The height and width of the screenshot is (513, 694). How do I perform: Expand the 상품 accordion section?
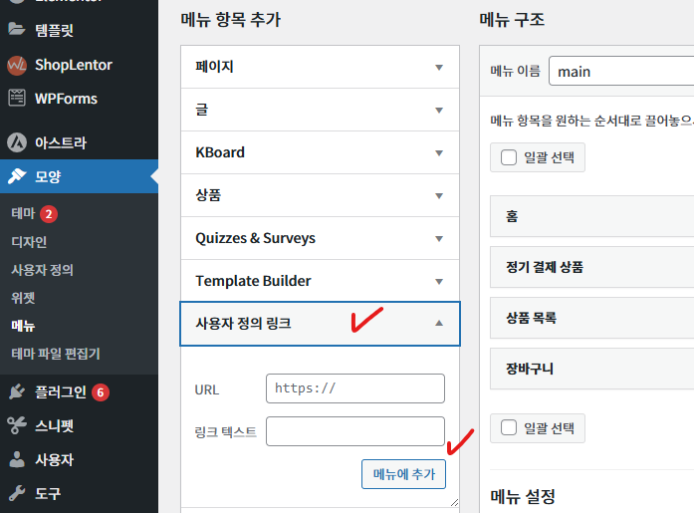pos(320,195)
